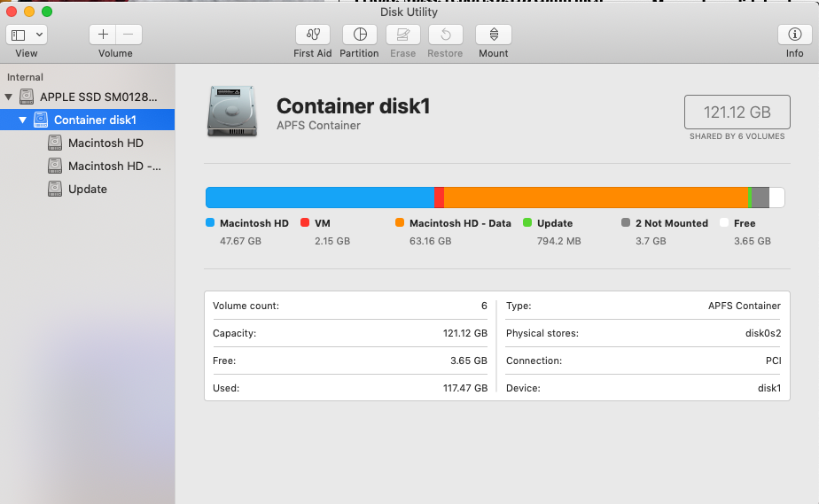Viewport: 819px width, 504px height.
Task: Click the Container disk1 heading
Action: (353, 106)
